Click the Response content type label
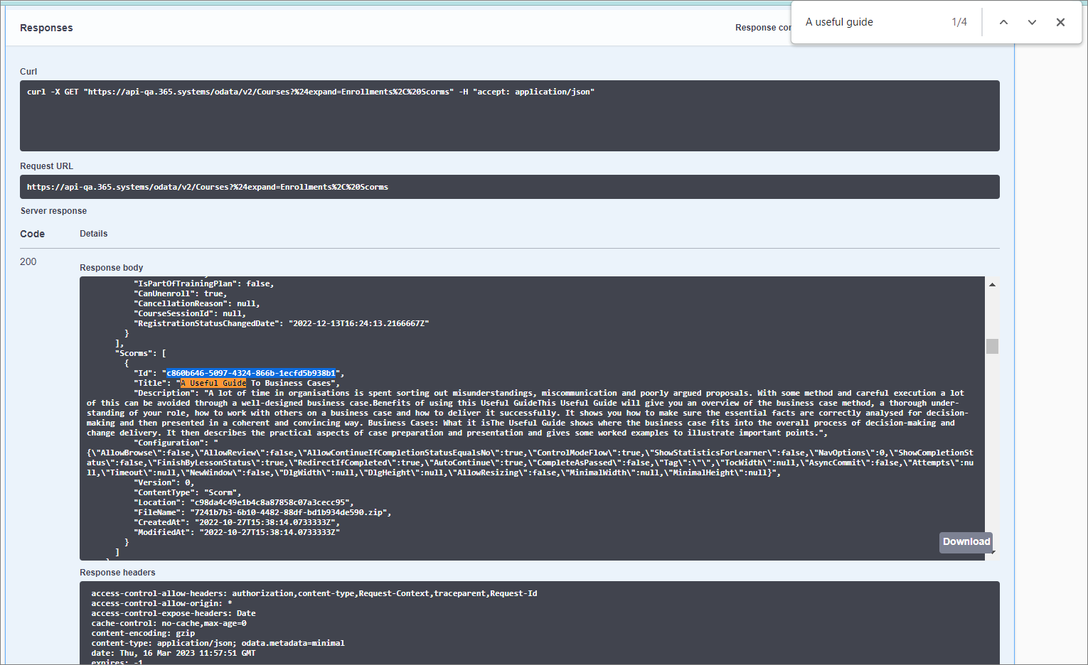The image size is (1088, 665). (x=762, y=28)
